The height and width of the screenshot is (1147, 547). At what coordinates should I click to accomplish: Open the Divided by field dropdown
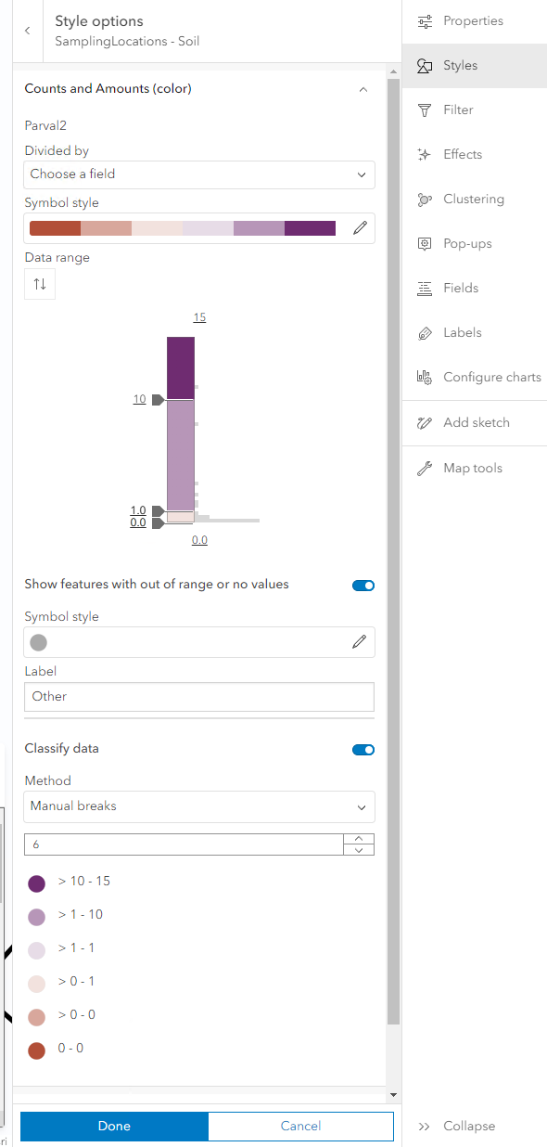coord(198,174)
